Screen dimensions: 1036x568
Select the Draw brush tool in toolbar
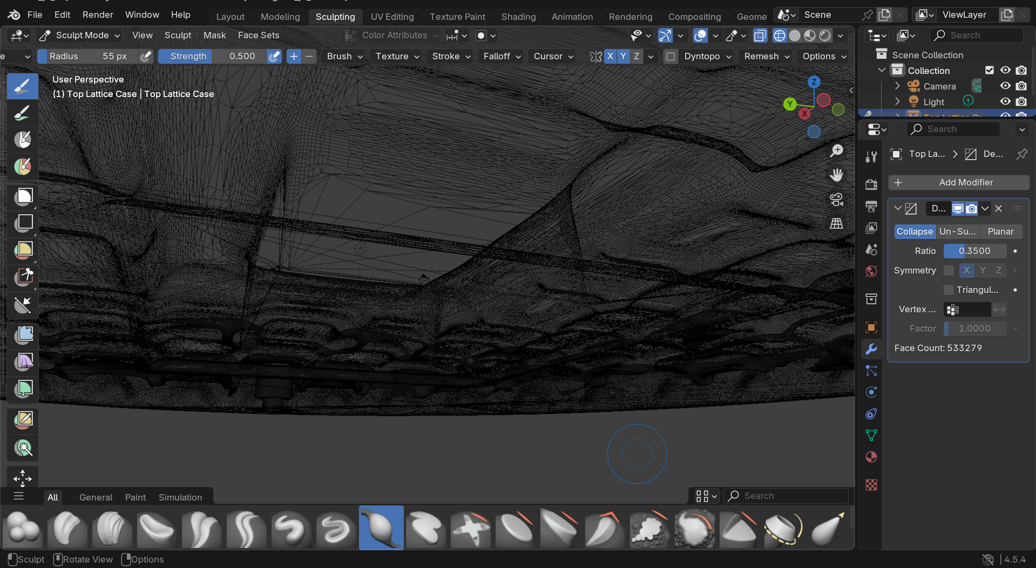click(23, 86)
